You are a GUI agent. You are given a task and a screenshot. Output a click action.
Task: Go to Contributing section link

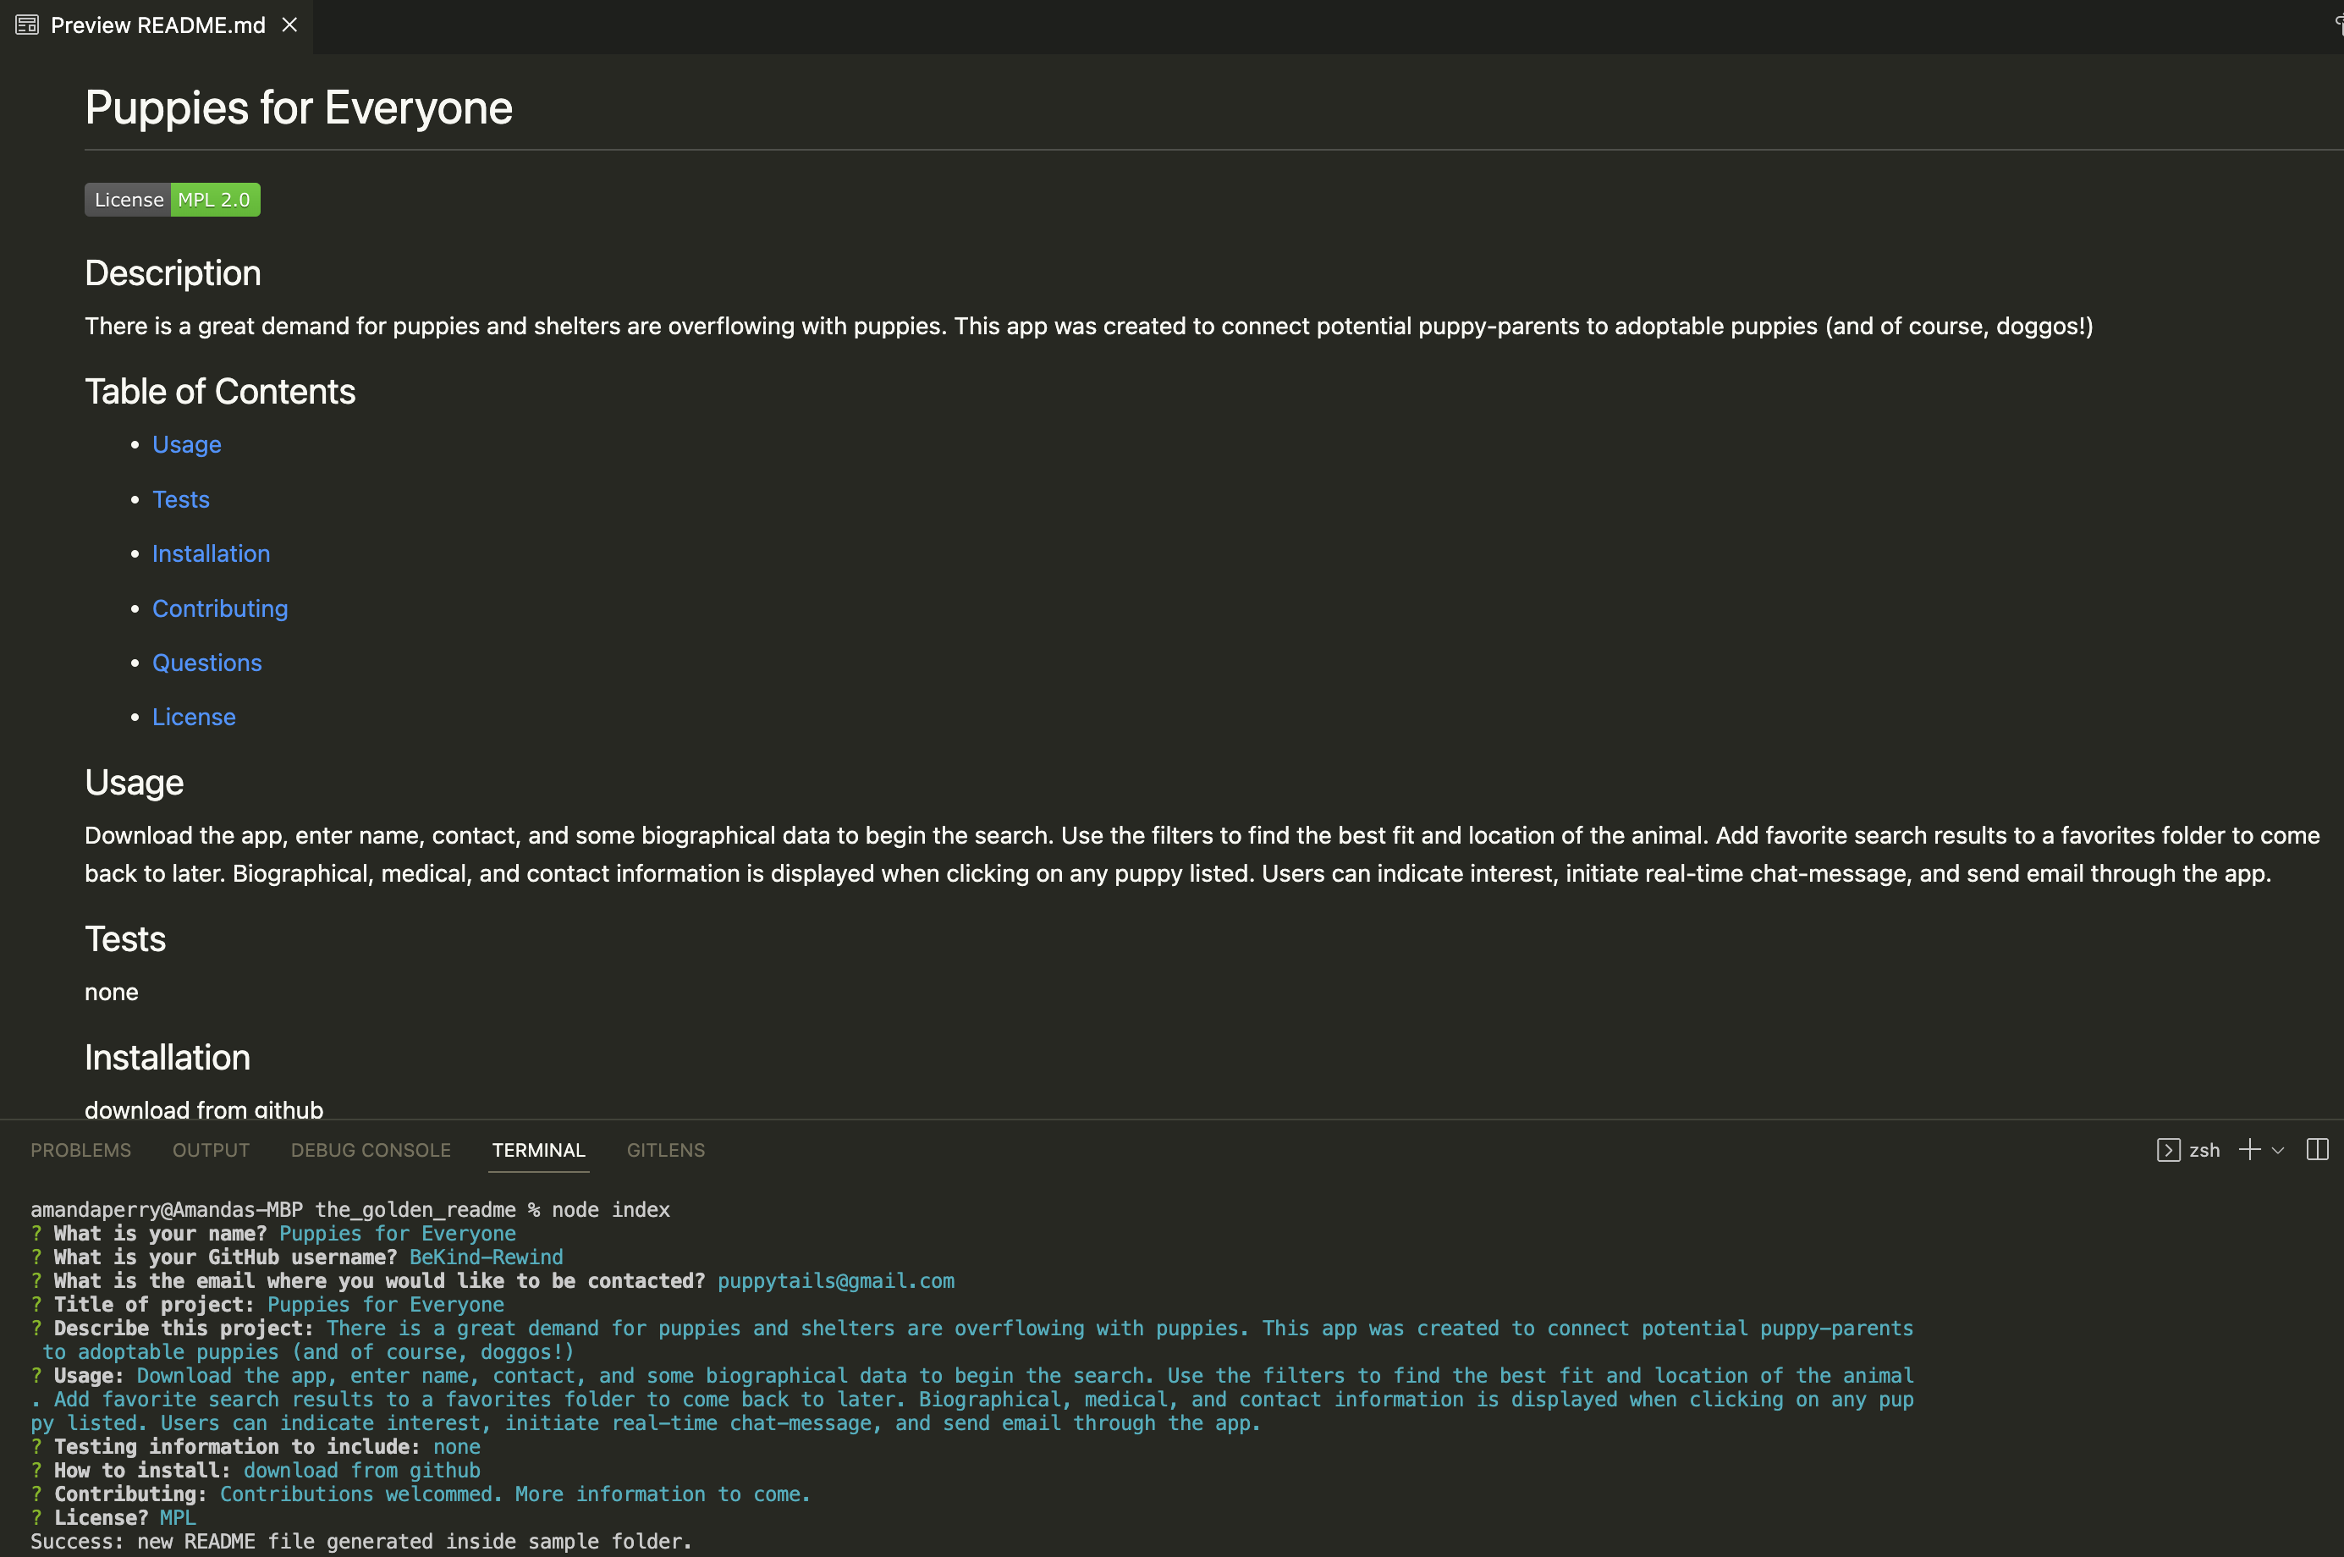(219, 608)
